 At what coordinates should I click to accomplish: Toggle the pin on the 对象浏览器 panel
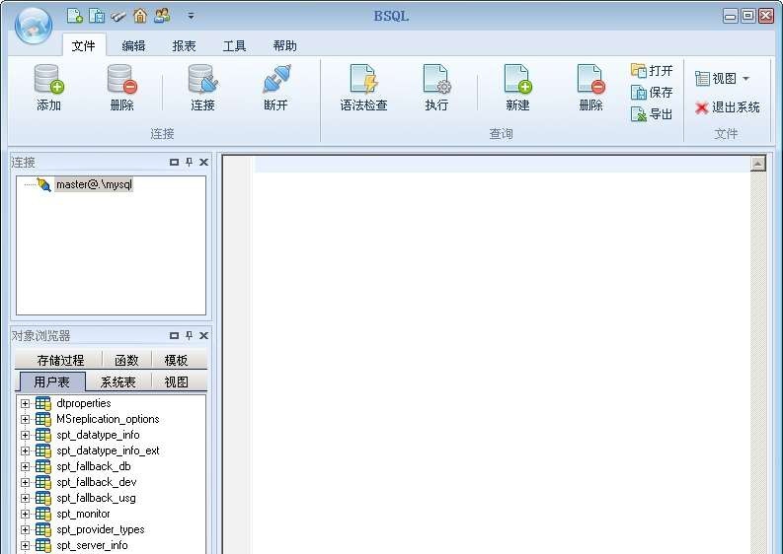coord(189,335)
